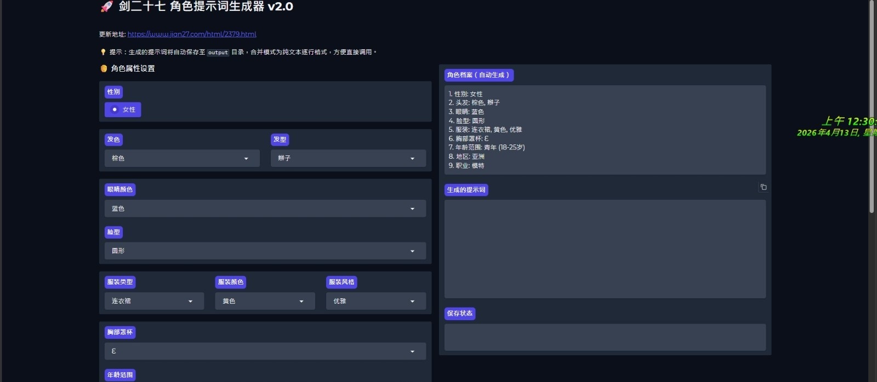The image size is (877, 382).
Task: Click the profile line '7. 年龄范围: 青年 (18-25岁)'
Action: click(487, 147)
